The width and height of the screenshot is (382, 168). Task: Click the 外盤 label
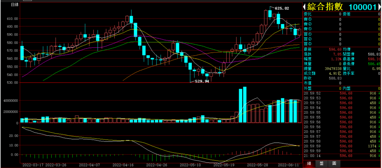pyautogui.click(x=307, y=88)
